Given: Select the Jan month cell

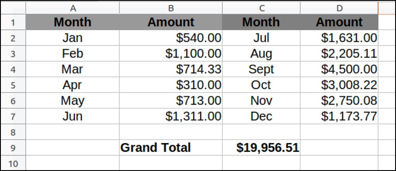Looking at the screenshot, I should tap(72, 38).
